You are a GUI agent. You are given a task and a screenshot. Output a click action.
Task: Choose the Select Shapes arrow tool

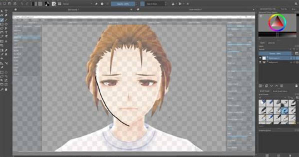coord(2,11)
